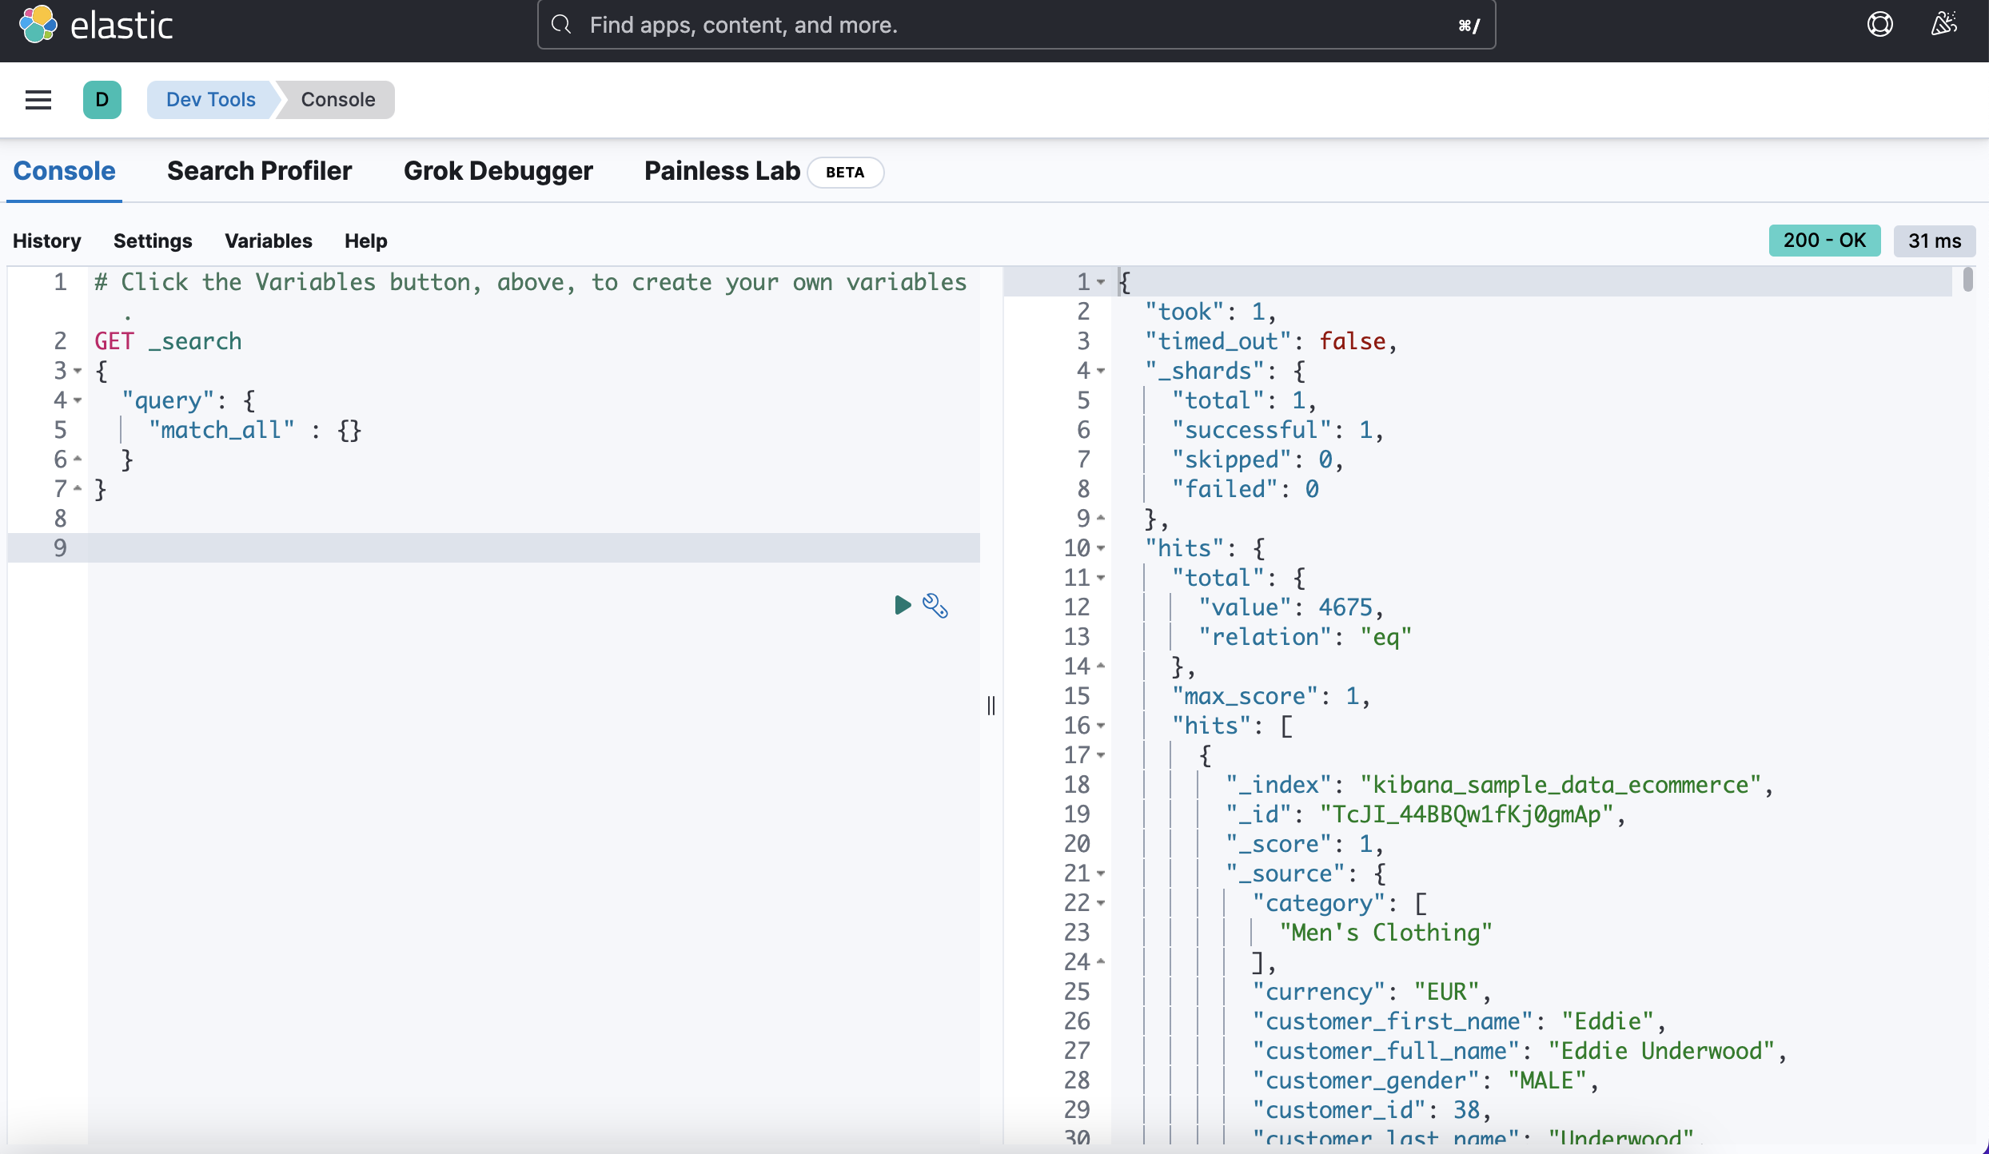
Task: Click the "value": 4675 line
Action: coord(1291,607)
